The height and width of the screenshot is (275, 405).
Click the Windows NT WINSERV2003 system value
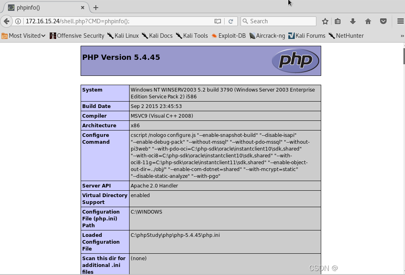[x=223, y=93]
